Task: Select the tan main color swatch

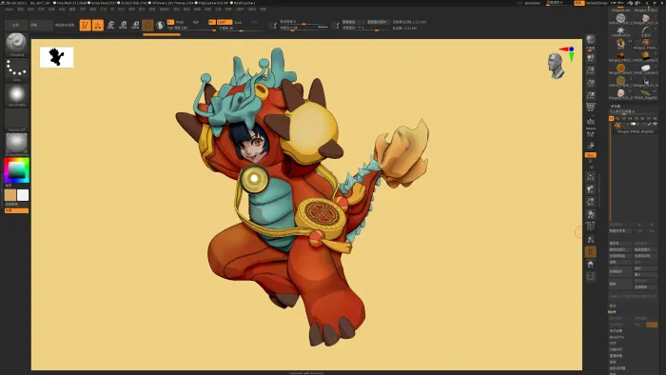Action: pyautogui.click(x=10, y=195)
